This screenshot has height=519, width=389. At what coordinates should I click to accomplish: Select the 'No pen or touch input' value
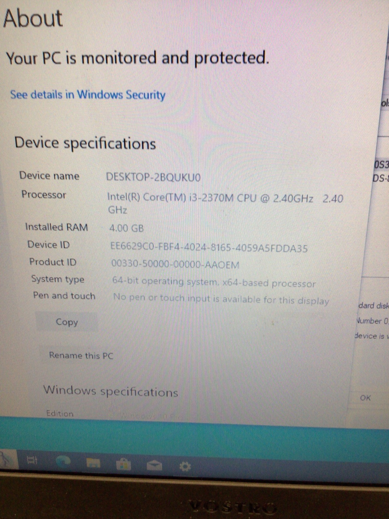tap(221, 299)
